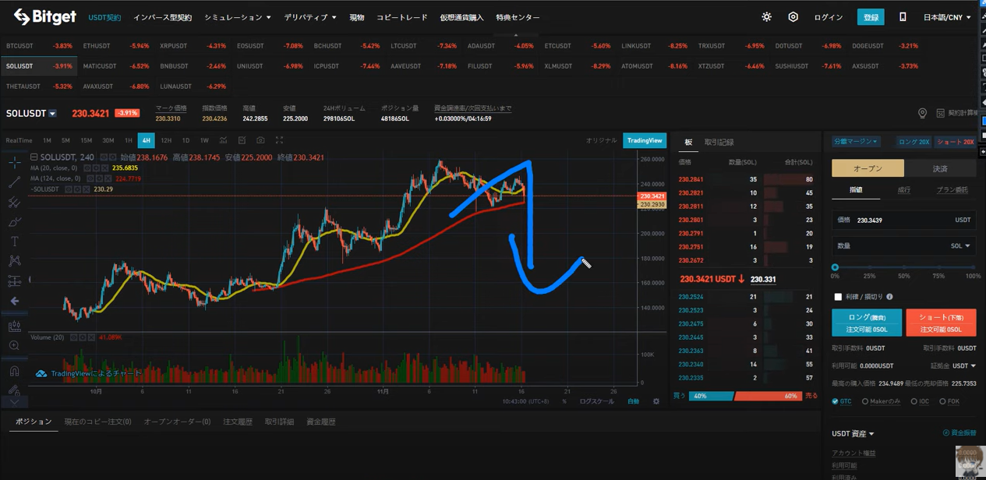Image resolution: width=986 pixels, height=480 pixels.
Task: Select the trend line drawing tool
Action: (15, 182)
